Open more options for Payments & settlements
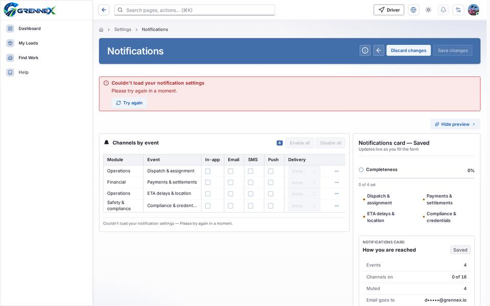 click(x=336, y=183)
